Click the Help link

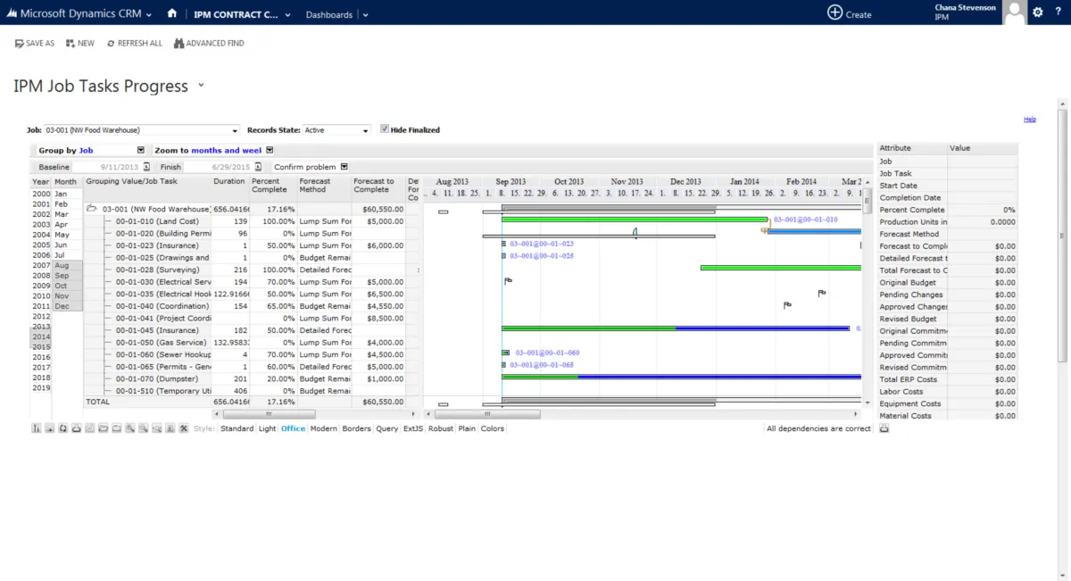[x=1029, y=119]
